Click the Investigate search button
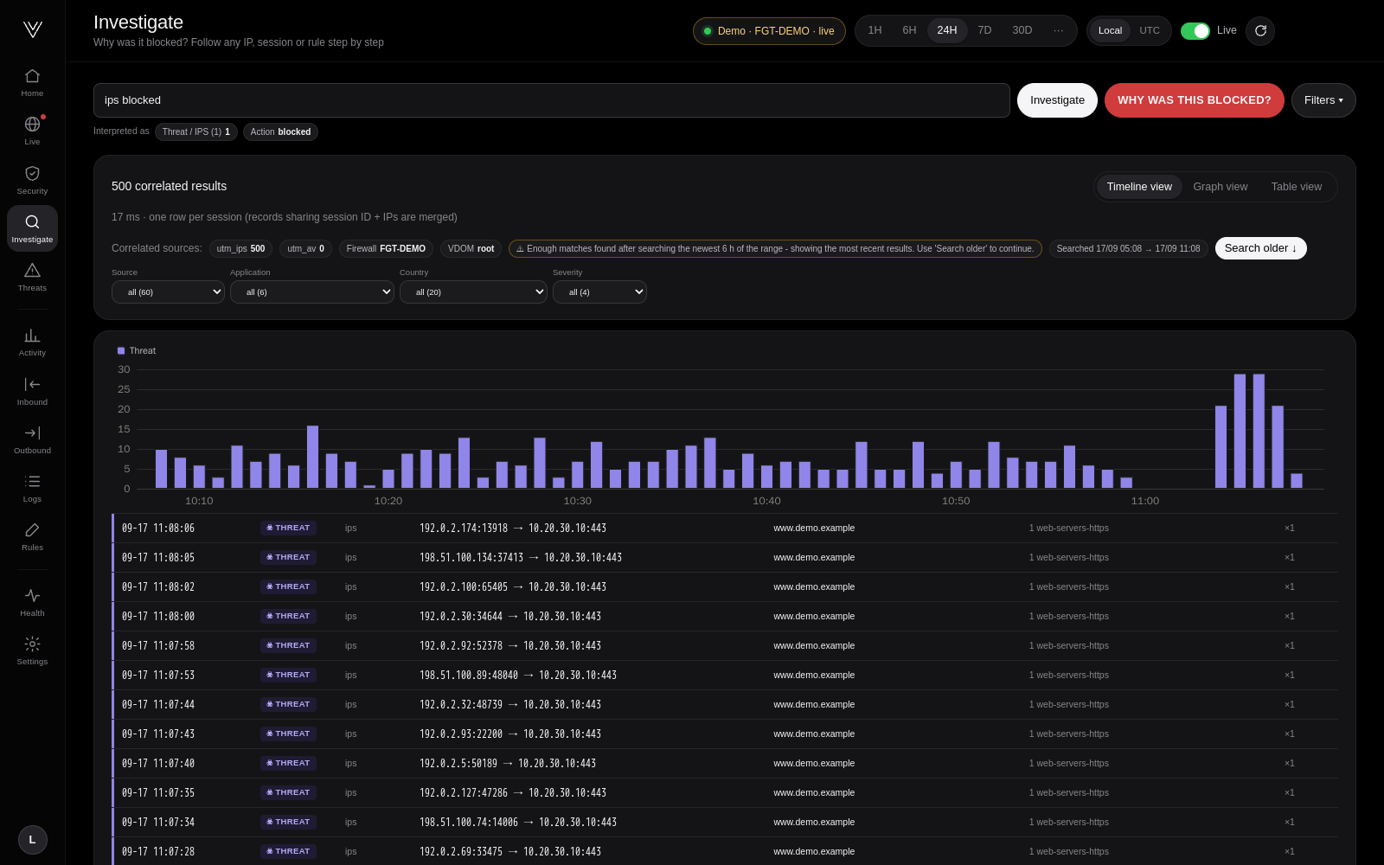The height and width of the screenshot is (865, 1384). (x=1057, y=100)
